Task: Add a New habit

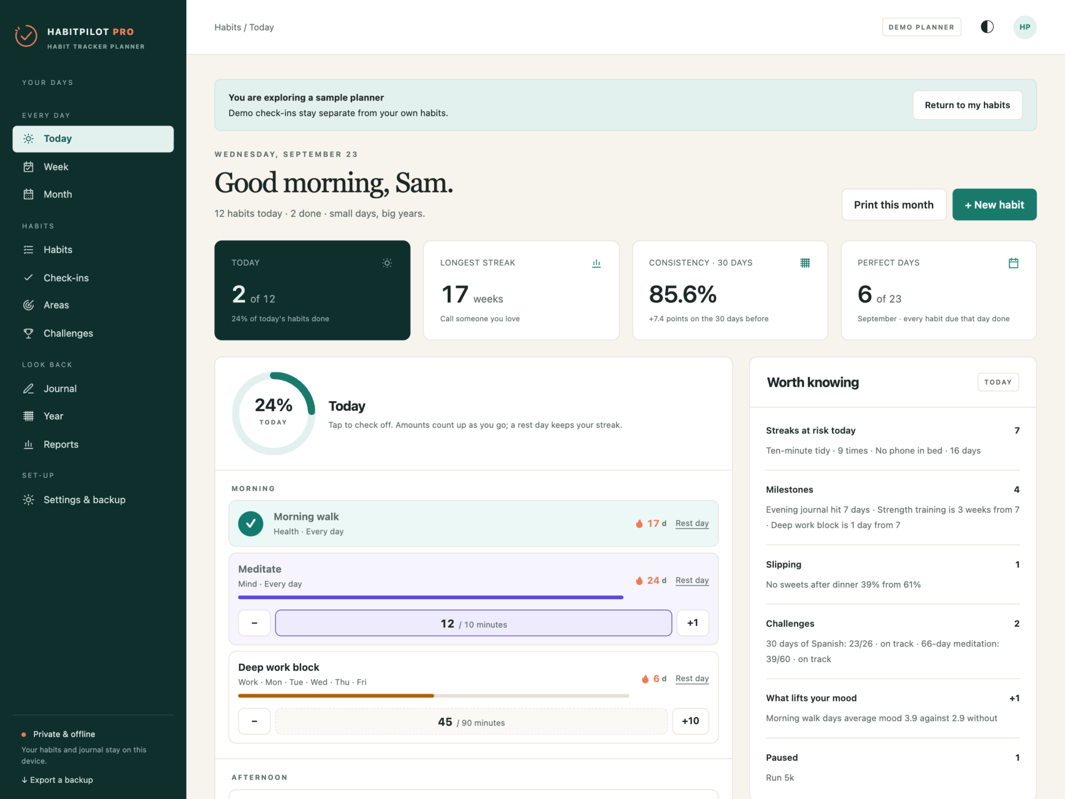Action: coord(994,205)
